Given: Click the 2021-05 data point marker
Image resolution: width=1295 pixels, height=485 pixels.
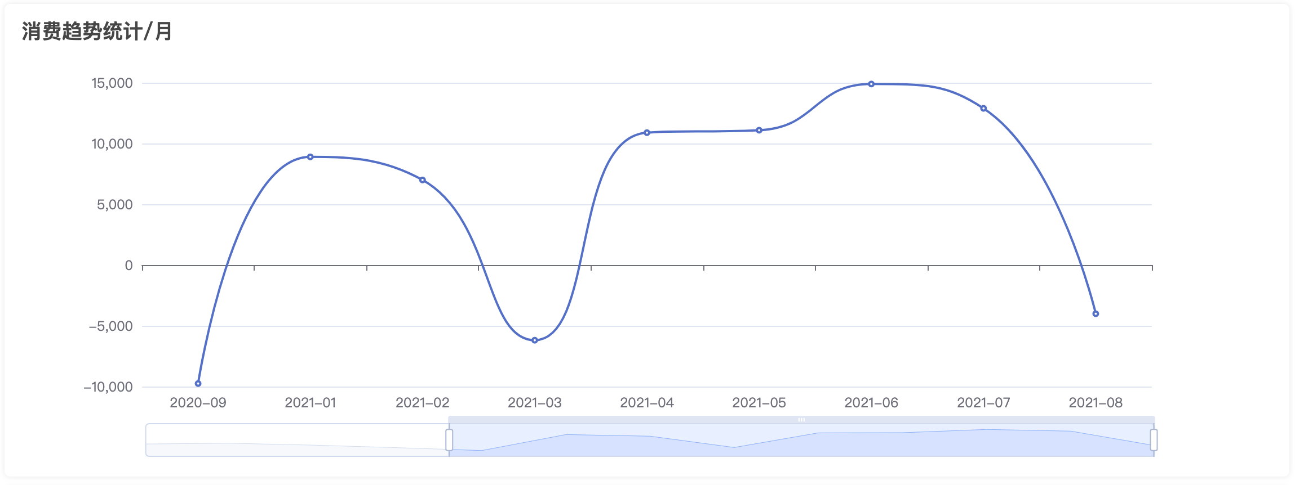Looking at the screenshot, I should [759, 131].
